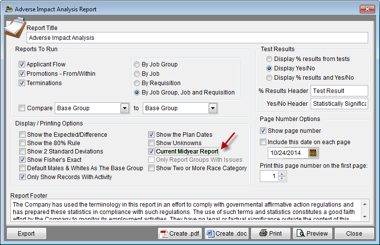Screen dimensions: 380x245
Task: Open the first Base Group dropdown
Action: 125,108
